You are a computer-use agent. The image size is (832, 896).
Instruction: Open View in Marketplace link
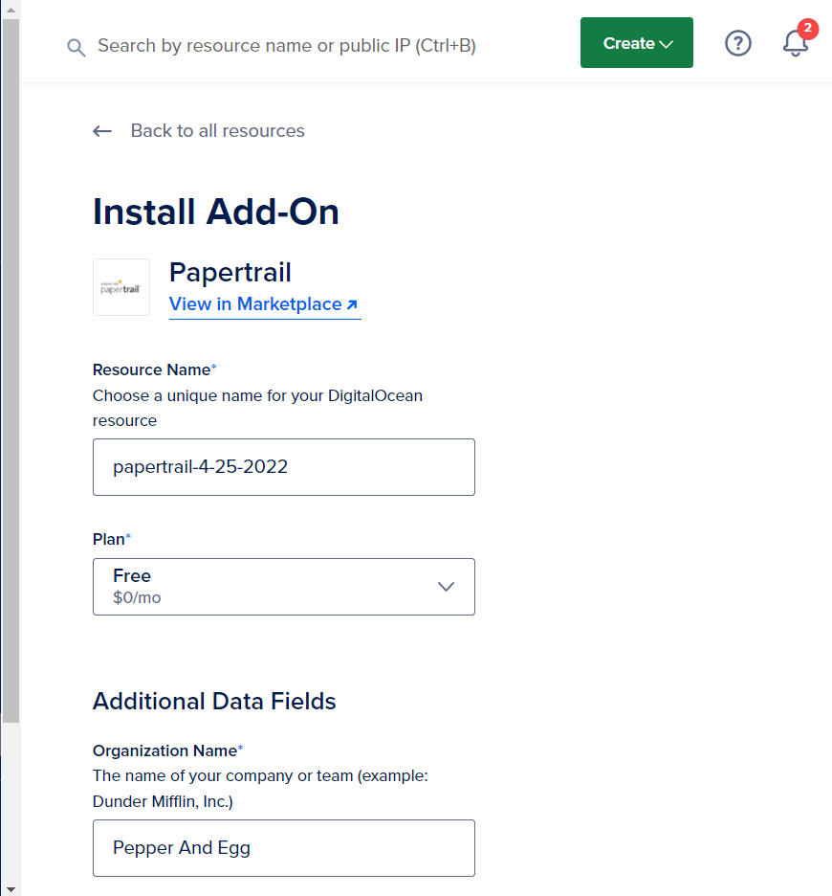[264, 304]
